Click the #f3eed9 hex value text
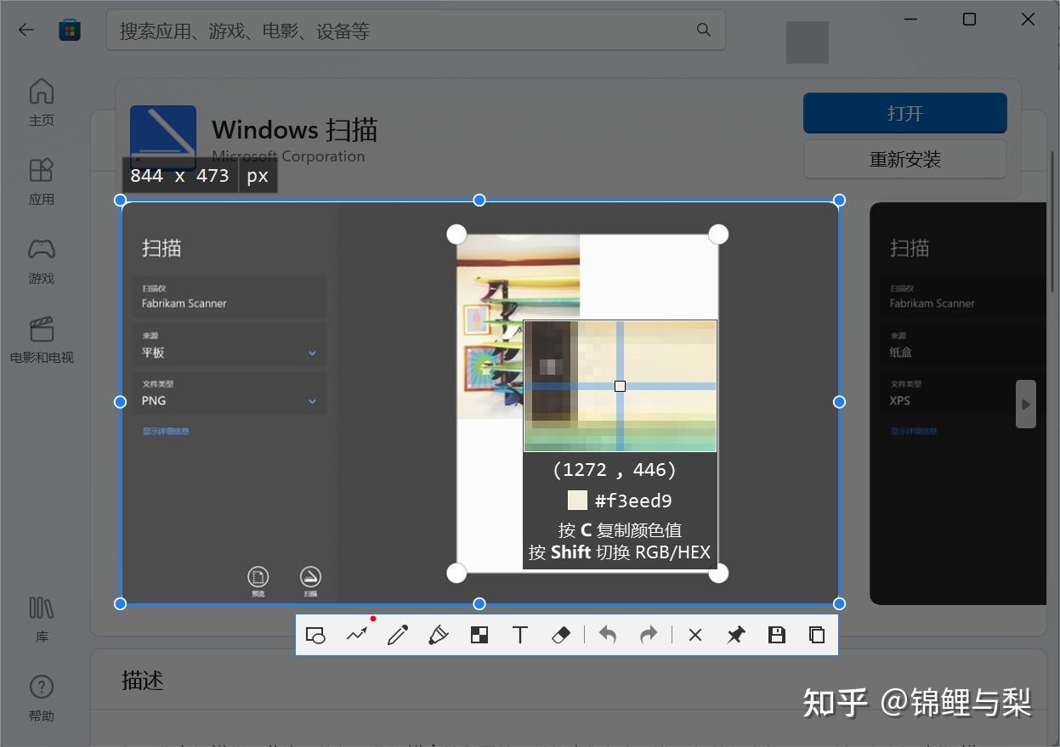Screen dimensions: 1060x747 (x=633, y=501)
